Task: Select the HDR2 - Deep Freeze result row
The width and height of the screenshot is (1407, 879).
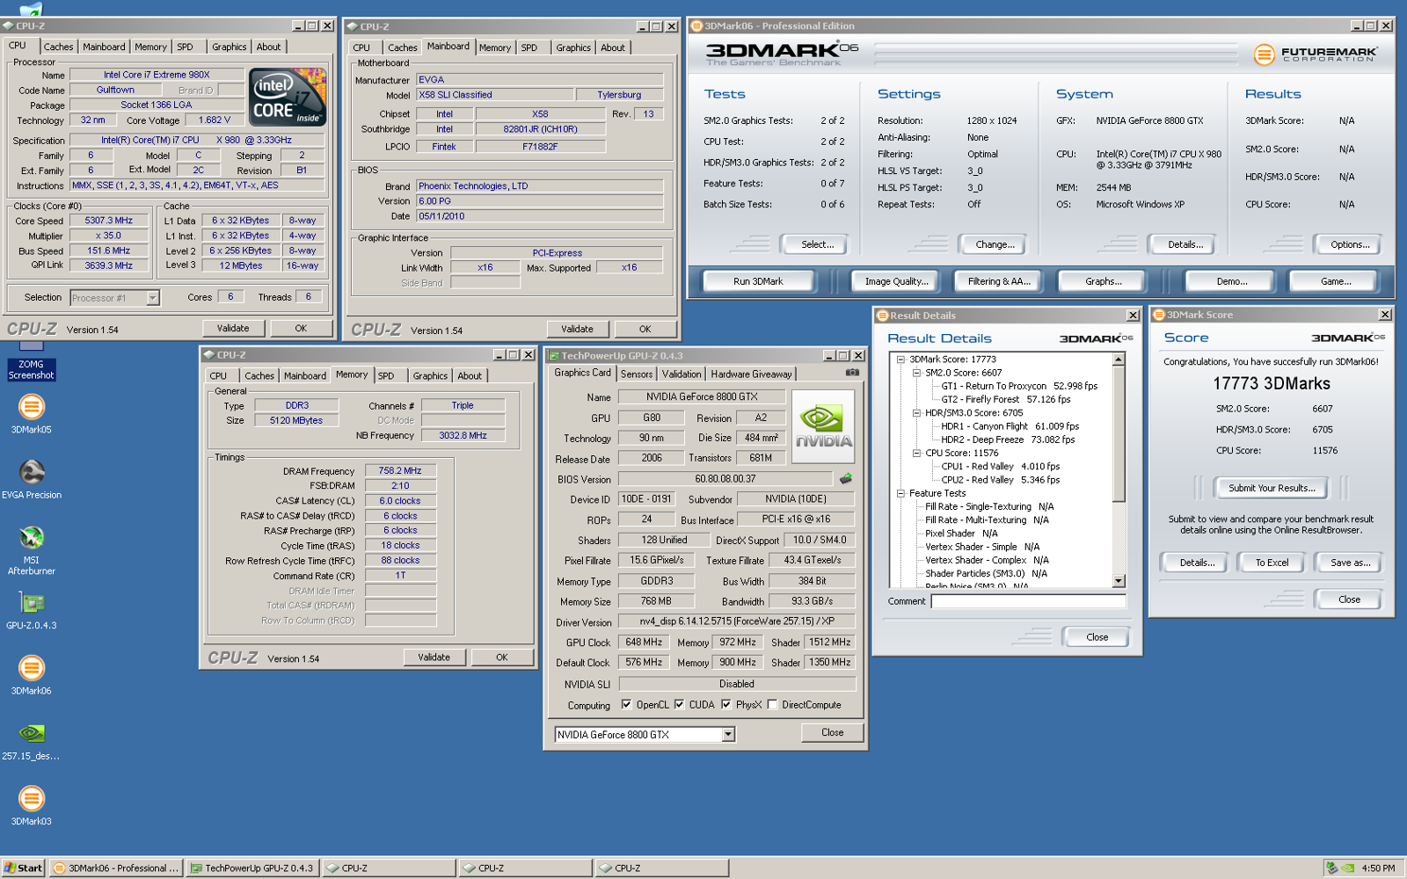Action: [1008, 439]
